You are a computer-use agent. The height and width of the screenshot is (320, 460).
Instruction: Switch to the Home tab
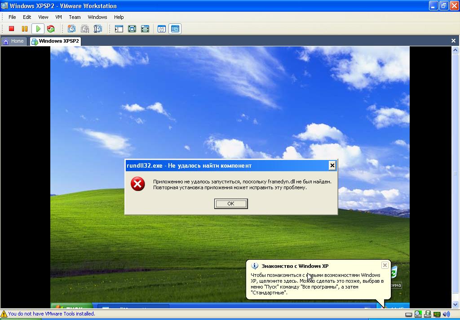point(13,41)
